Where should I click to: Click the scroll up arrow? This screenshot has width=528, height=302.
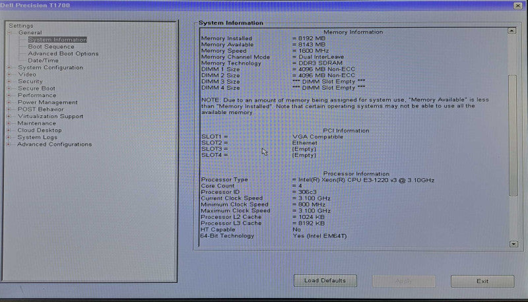(512, 31)
